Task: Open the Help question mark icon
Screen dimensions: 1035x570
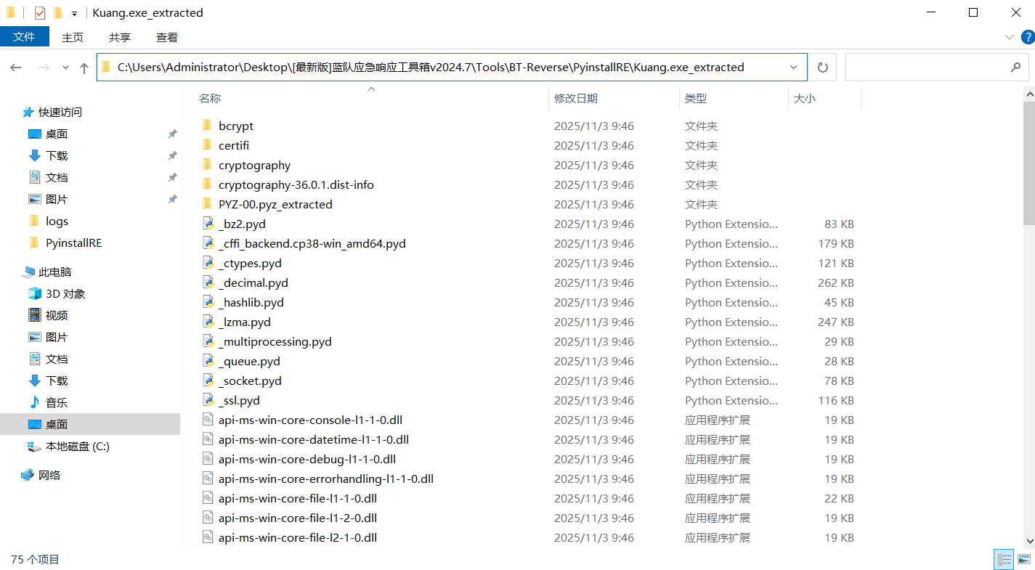Action: click(1028, 37)
